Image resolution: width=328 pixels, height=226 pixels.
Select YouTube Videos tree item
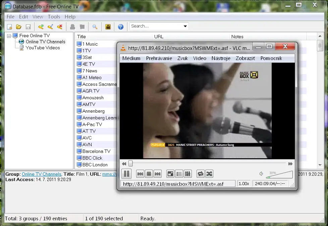pos(43,48)
